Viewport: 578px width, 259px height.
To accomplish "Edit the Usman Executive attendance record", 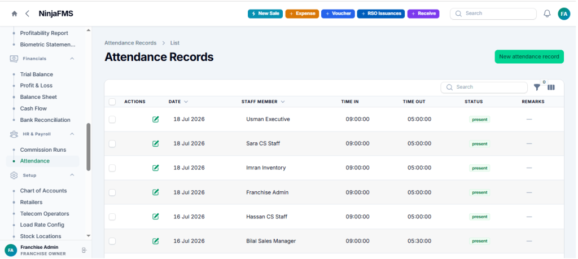I will pos(156,120).
